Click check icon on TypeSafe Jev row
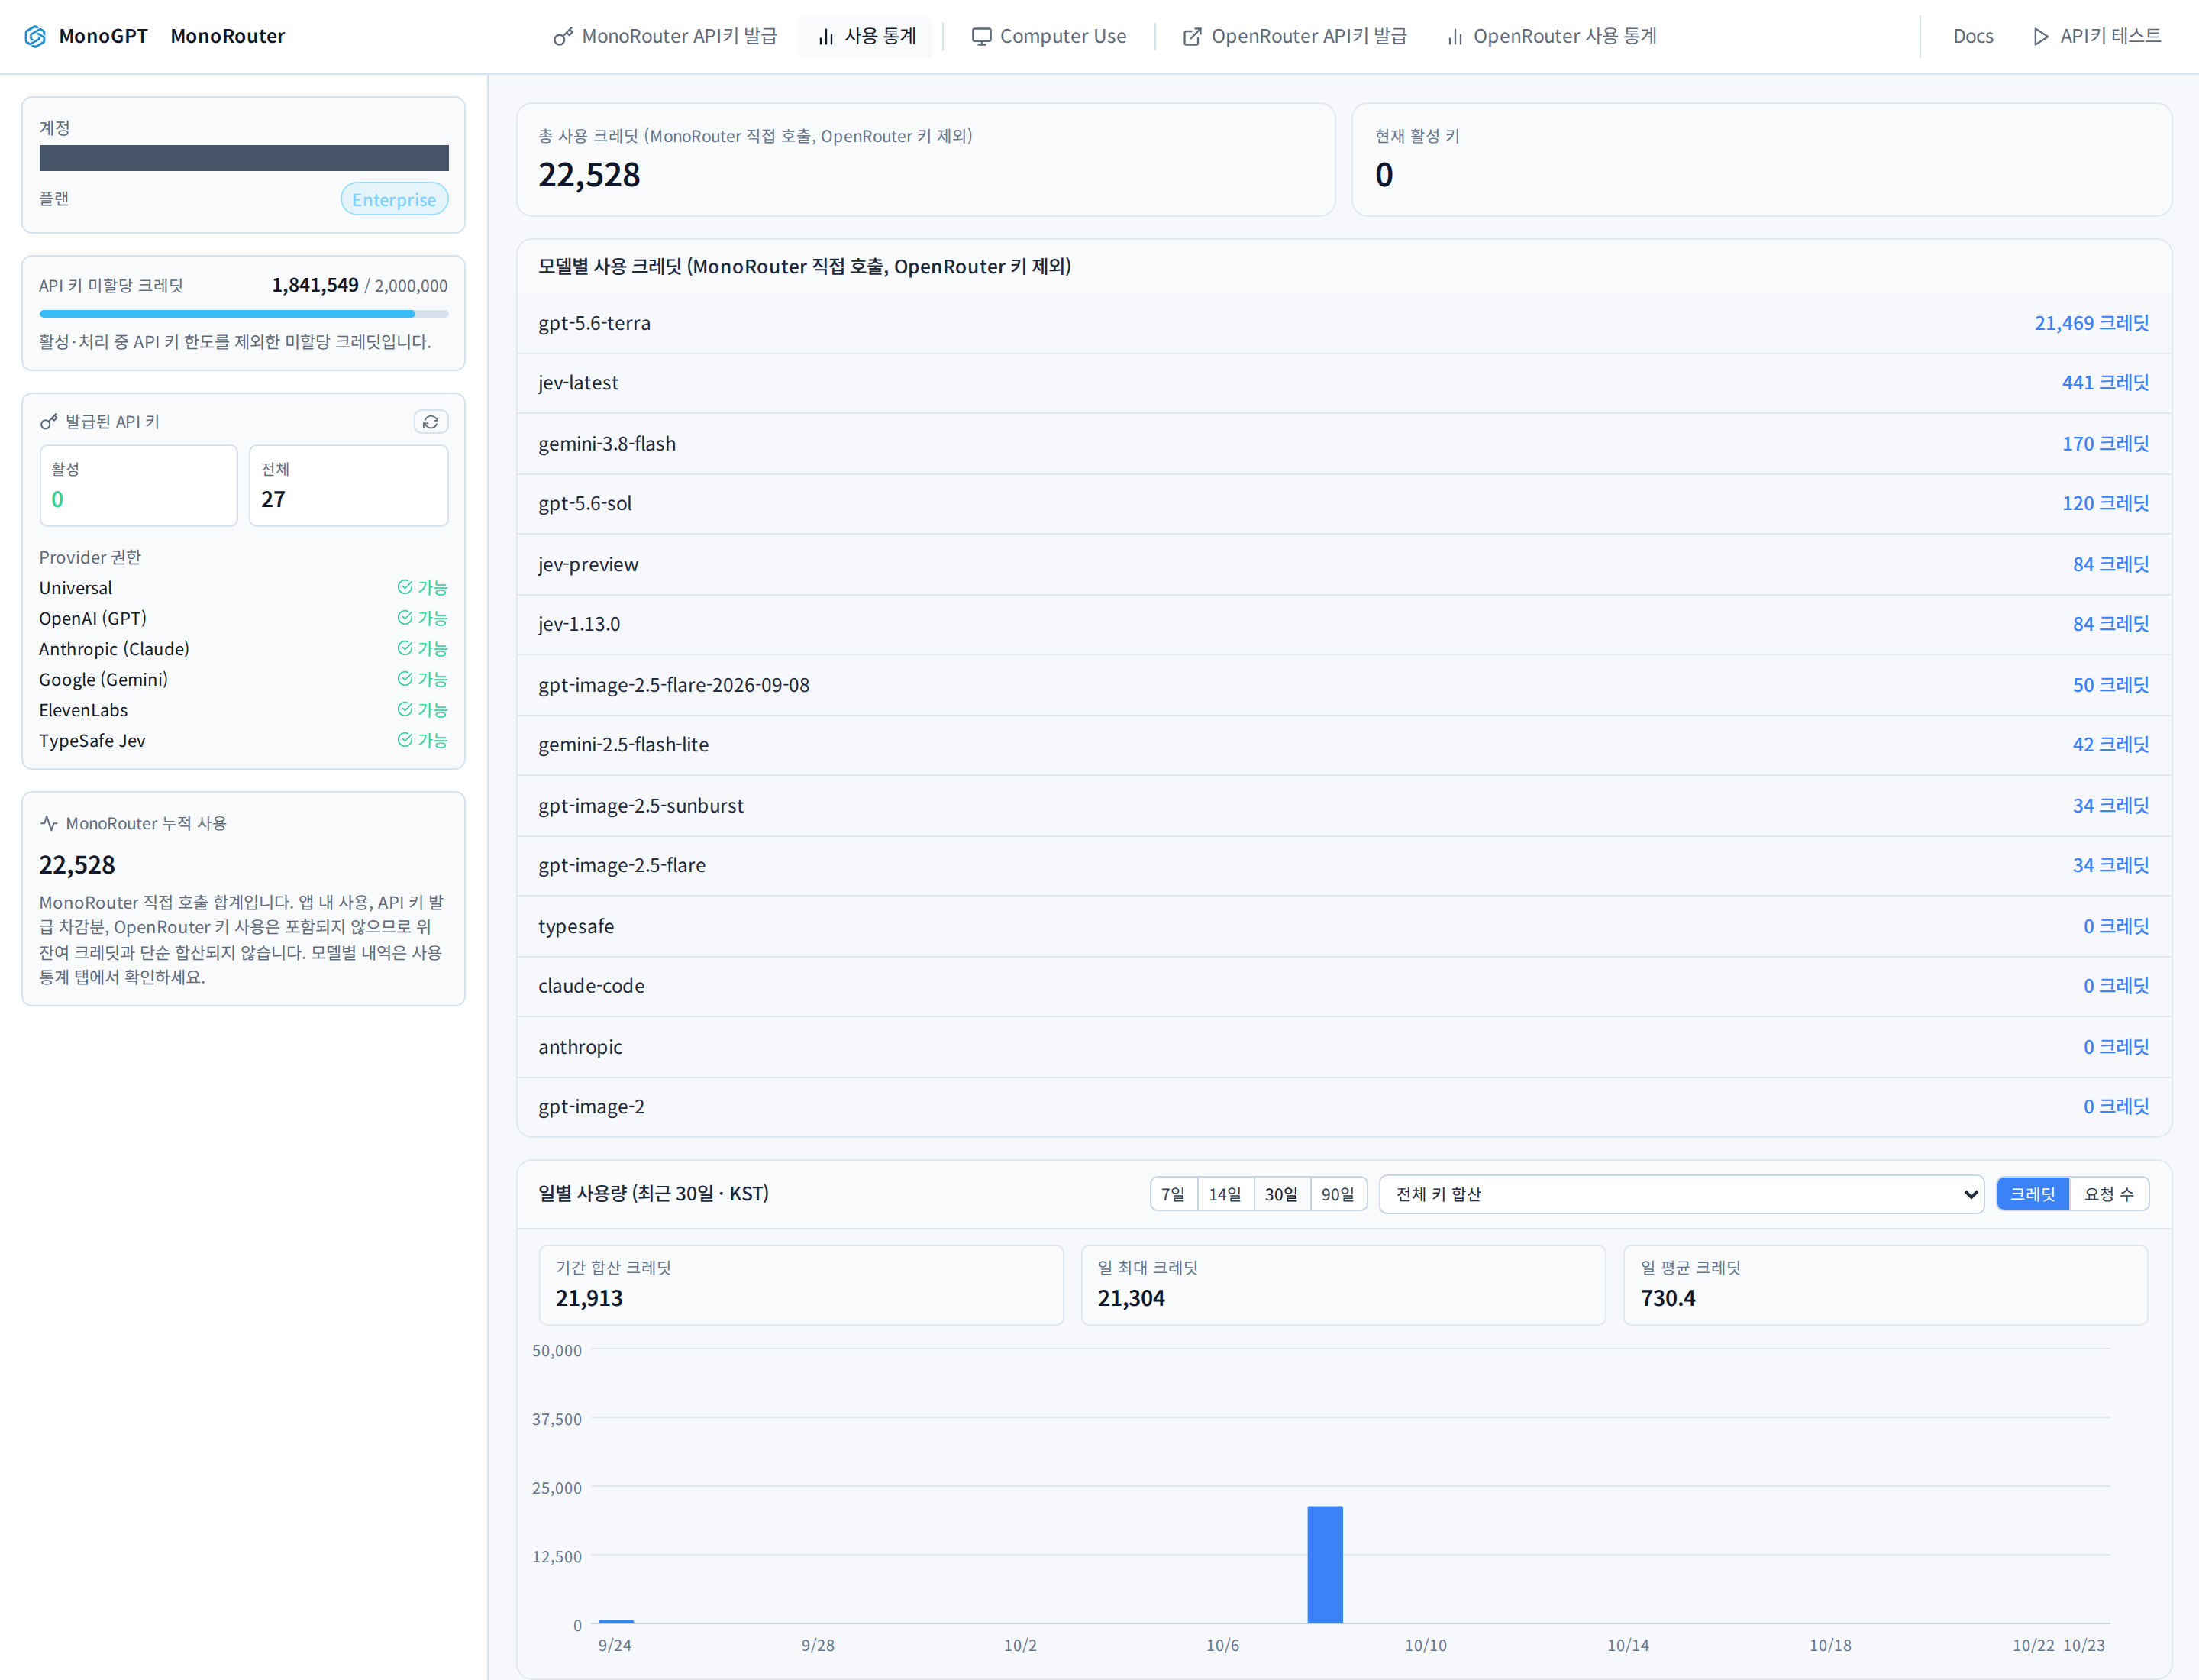Image resolution: width=2199 pixels, height=1680 pixels. tap(405, 740)
